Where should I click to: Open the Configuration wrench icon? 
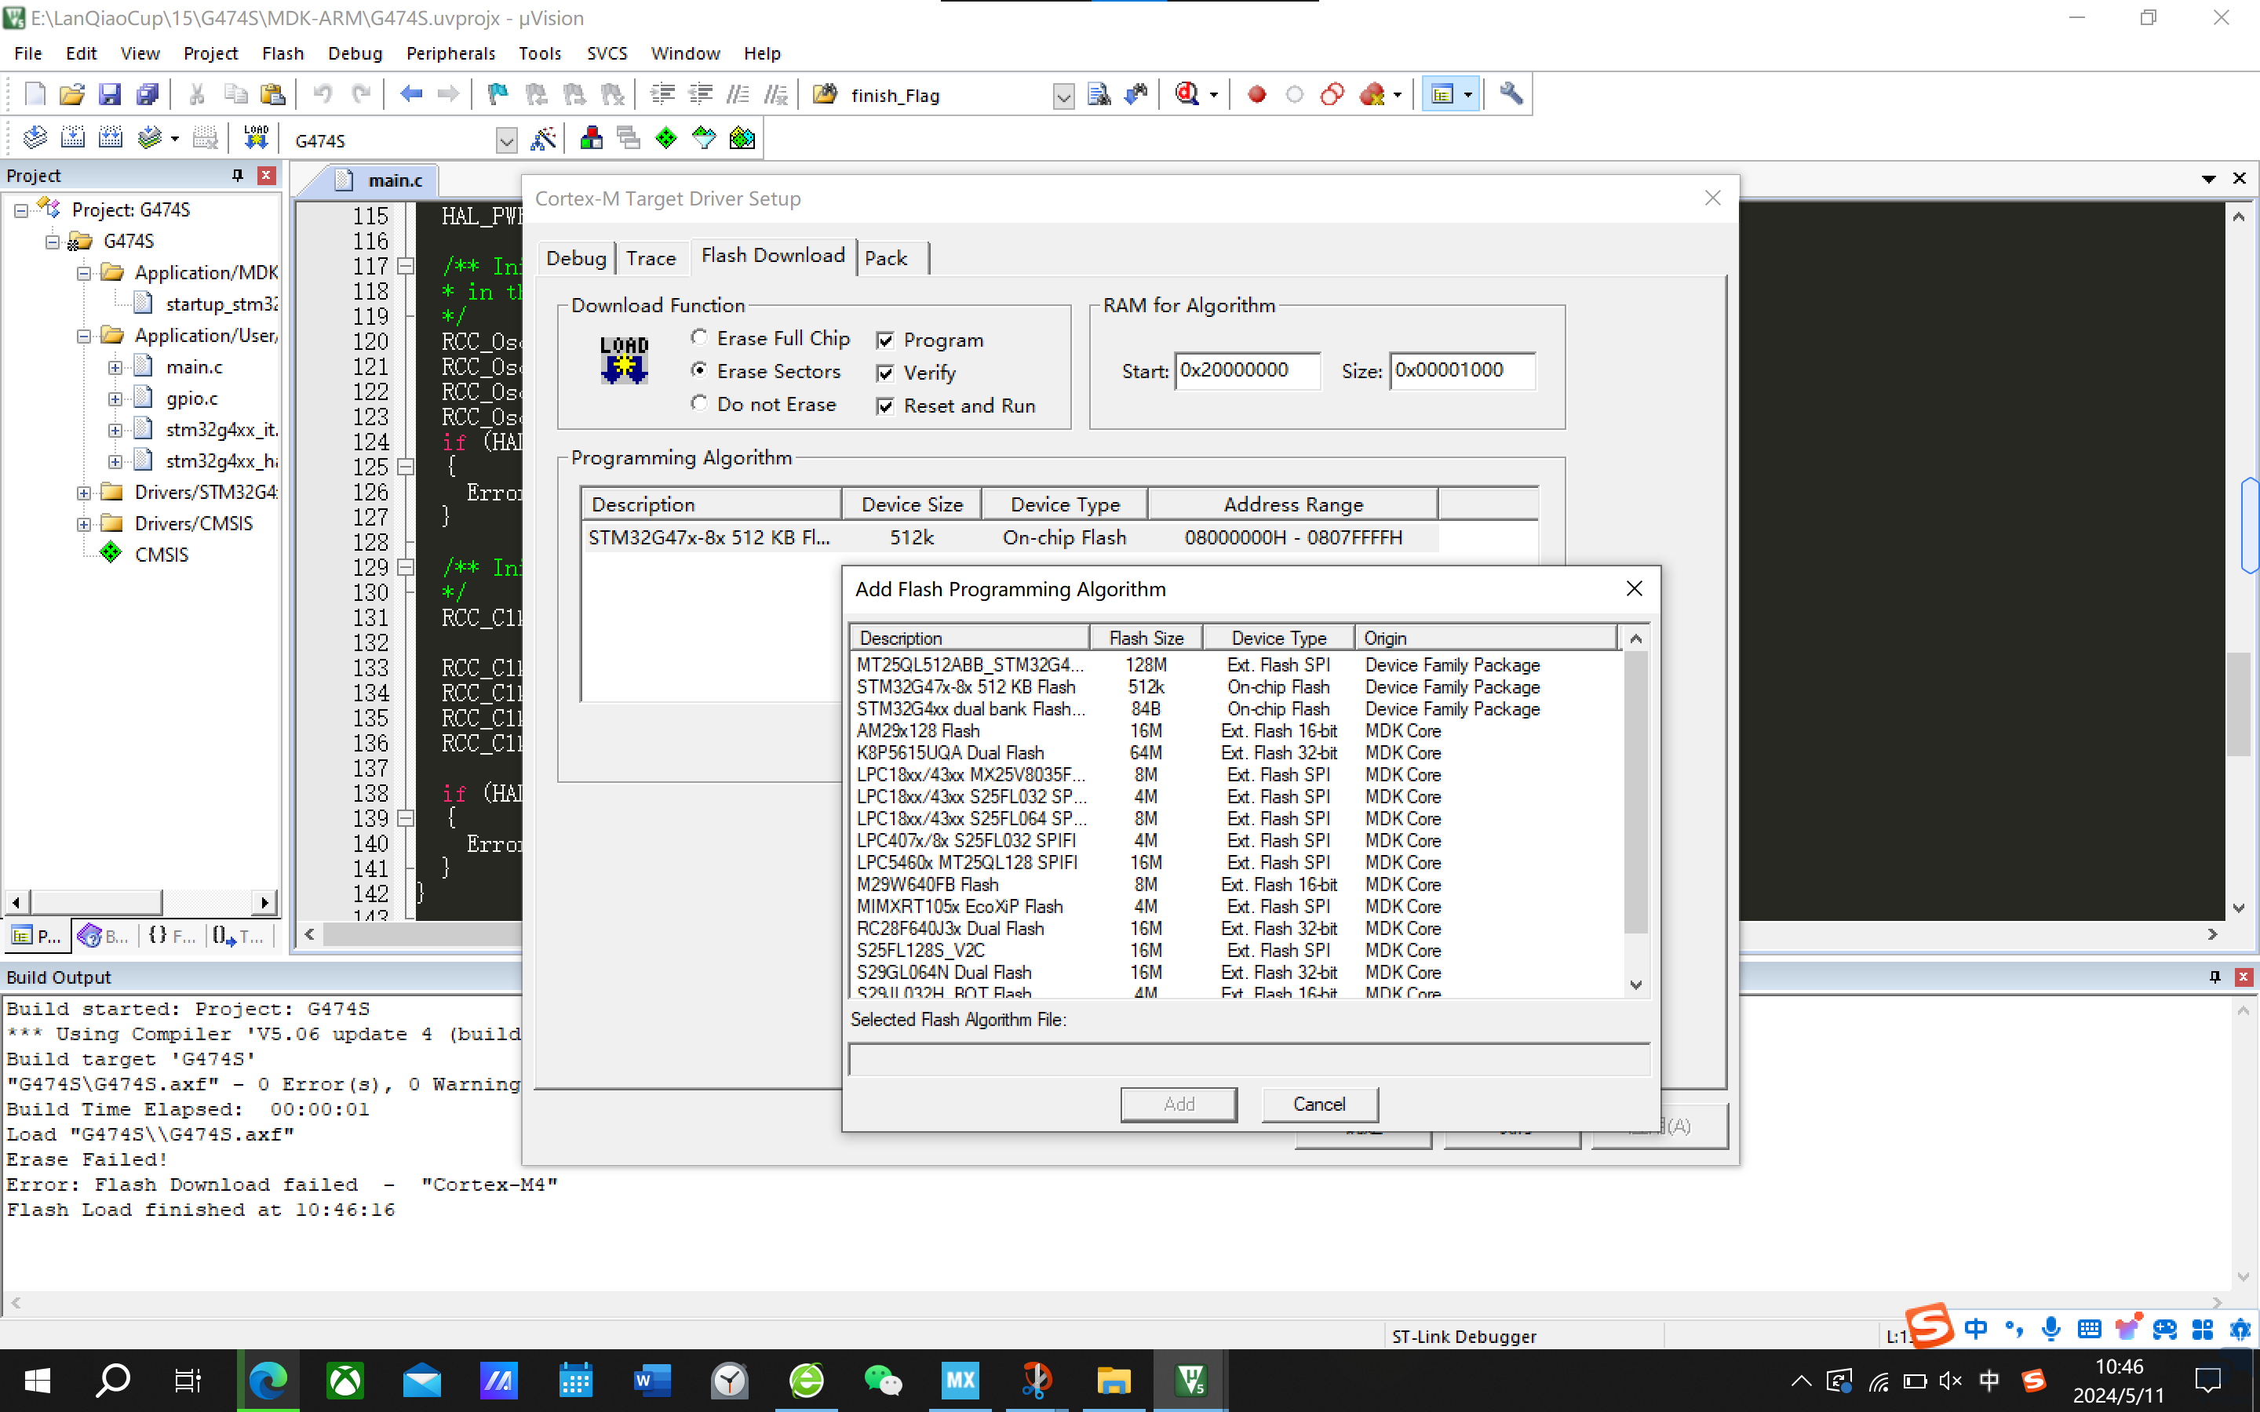1511,94
